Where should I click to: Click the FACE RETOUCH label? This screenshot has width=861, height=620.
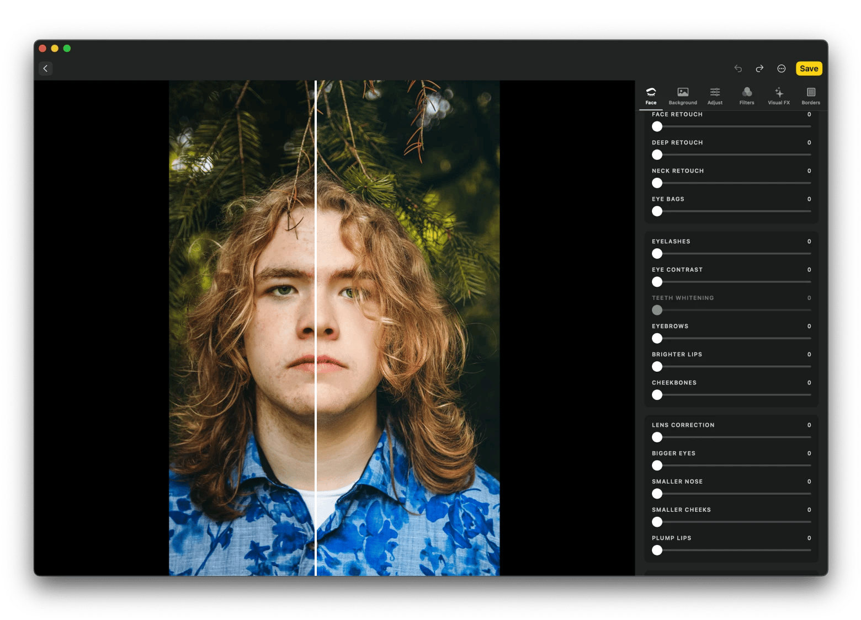[677, 114]
